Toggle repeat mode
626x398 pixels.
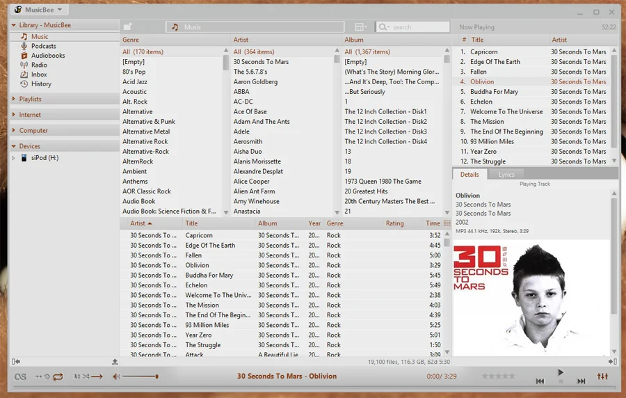(58, 376)
